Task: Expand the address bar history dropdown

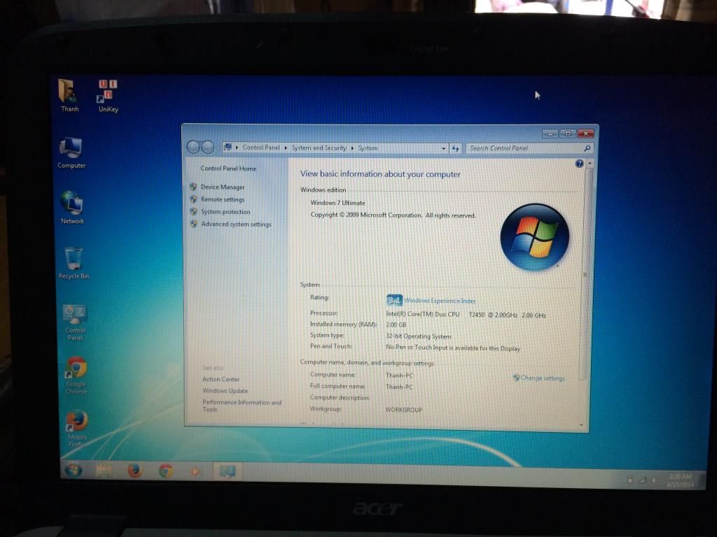Action: click(x=443, y=148)
